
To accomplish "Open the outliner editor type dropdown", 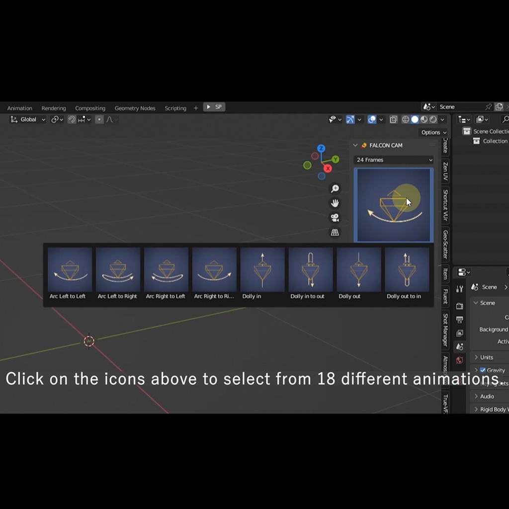I will [x=464, y=119].
